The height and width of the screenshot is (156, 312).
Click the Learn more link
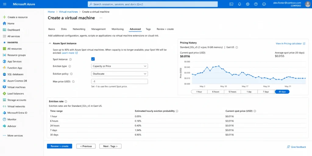[x=70, y=53]
